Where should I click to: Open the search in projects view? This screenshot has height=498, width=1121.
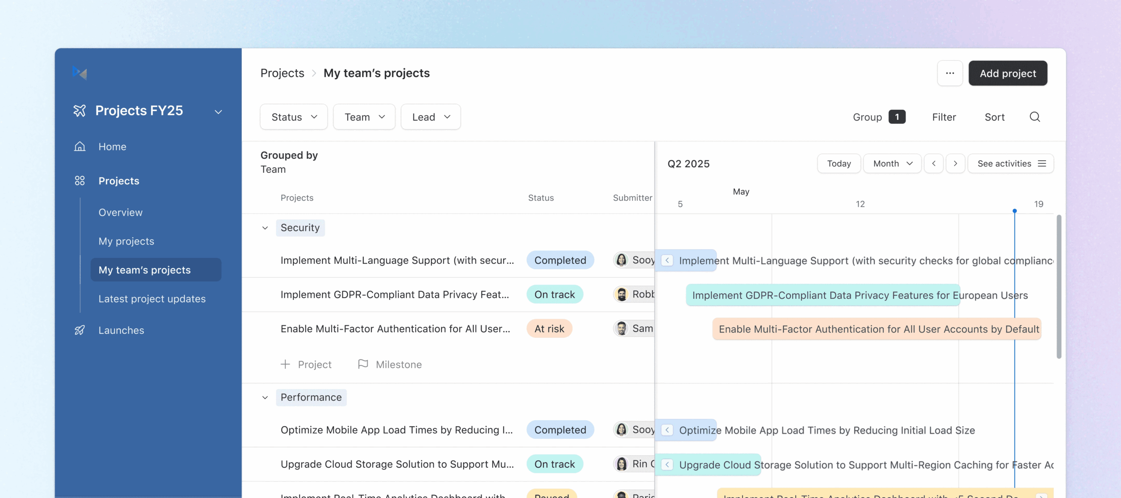[1035, 116]
